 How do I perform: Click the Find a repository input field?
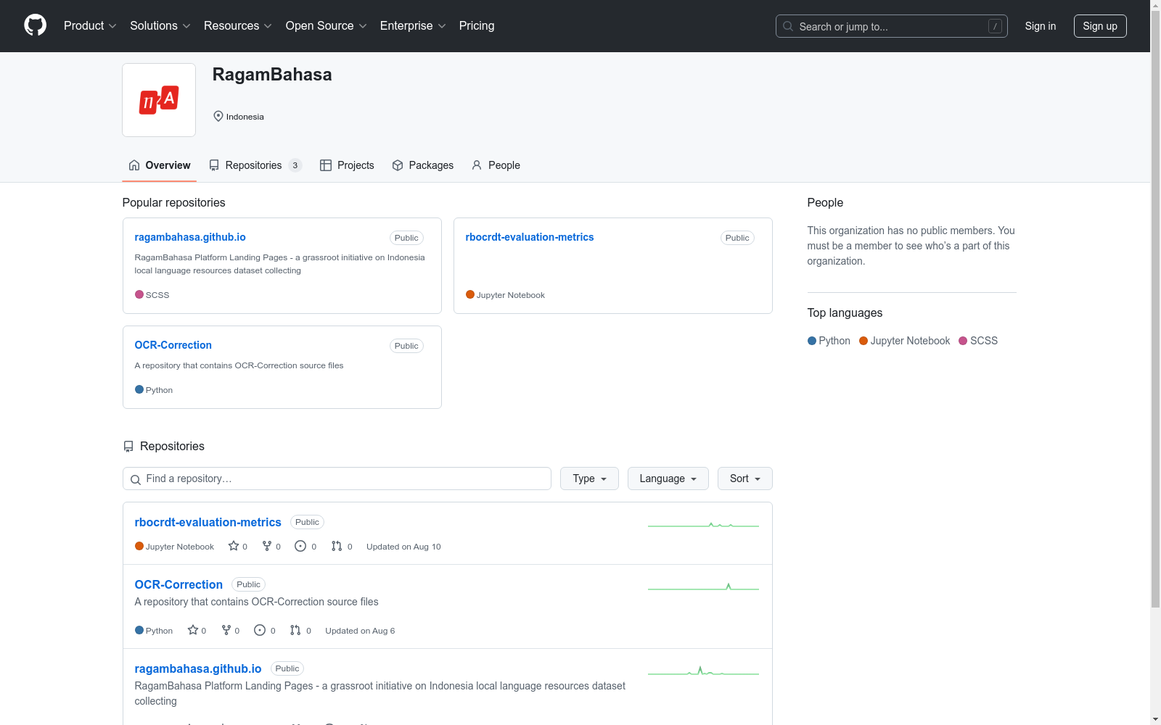(337, 478)
